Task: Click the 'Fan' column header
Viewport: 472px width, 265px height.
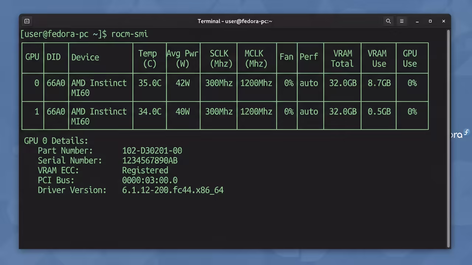Action: pos(287,57)
